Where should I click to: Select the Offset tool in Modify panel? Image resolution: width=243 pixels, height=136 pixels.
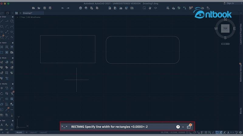point(7,99)
